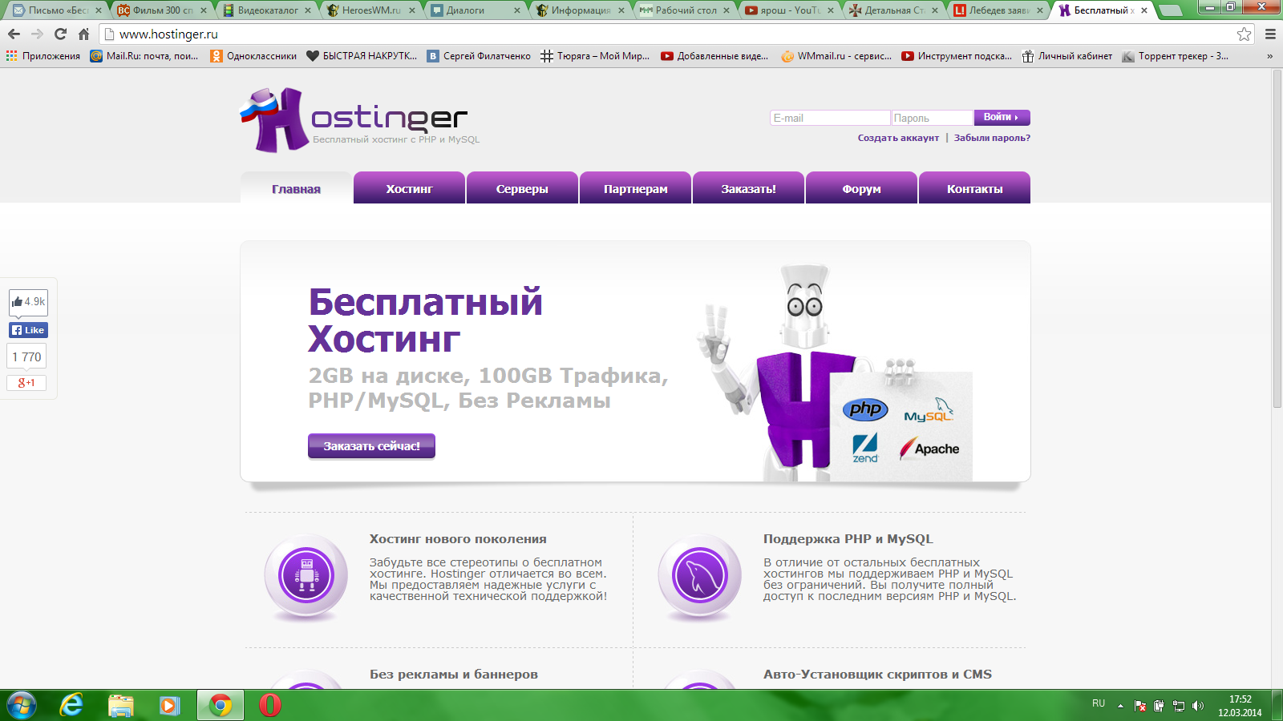The image size is (1283, 721).
Task: Click the MySQL logo on the banner
Action: [x=929, y=411]
